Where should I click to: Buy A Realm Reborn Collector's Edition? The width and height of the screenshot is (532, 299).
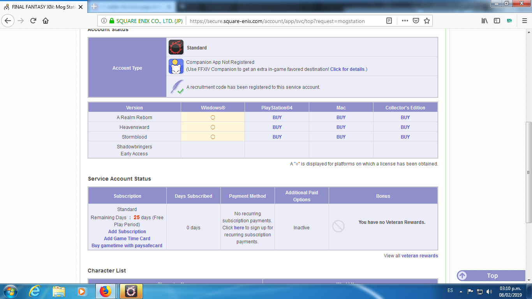(405, 118)
